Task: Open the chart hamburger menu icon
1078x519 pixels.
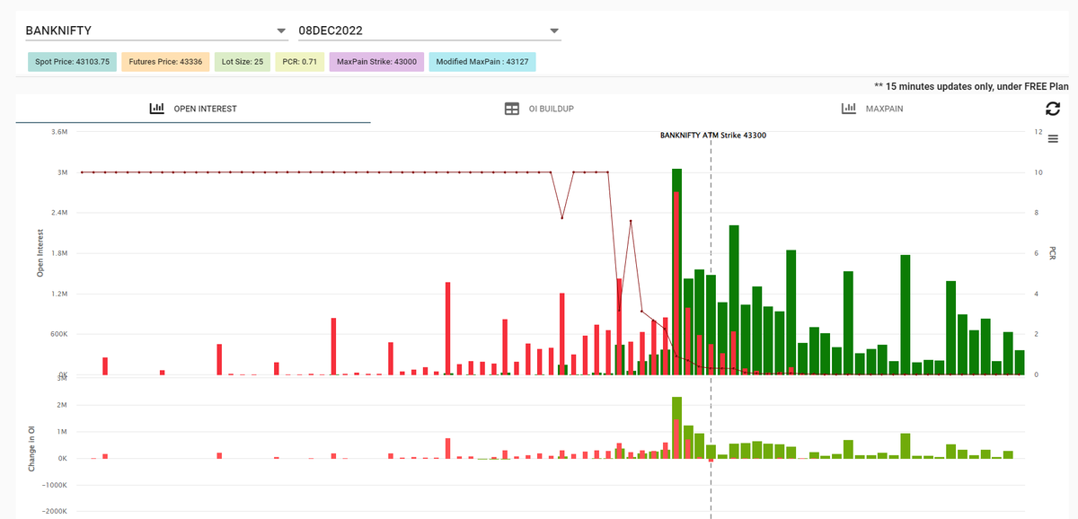Action: 1054,139
